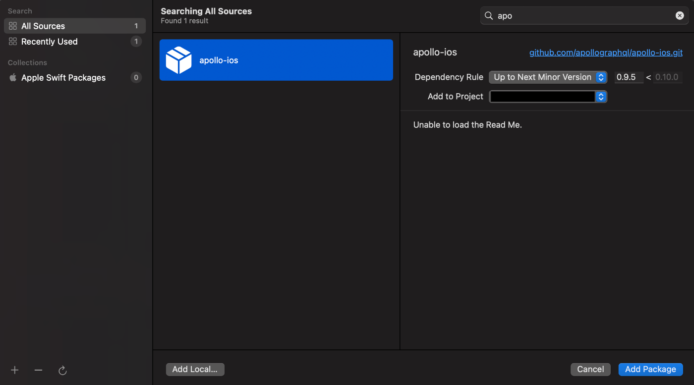Screen dimensions: 694x385
Task: Open the Add to Project dropdown
Action: pos(548,97)
